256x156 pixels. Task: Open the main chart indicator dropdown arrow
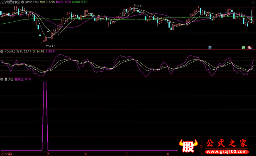22,2
